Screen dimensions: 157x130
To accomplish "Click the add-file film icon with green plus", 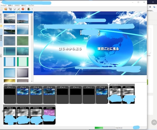I will (x=29, y=9).
